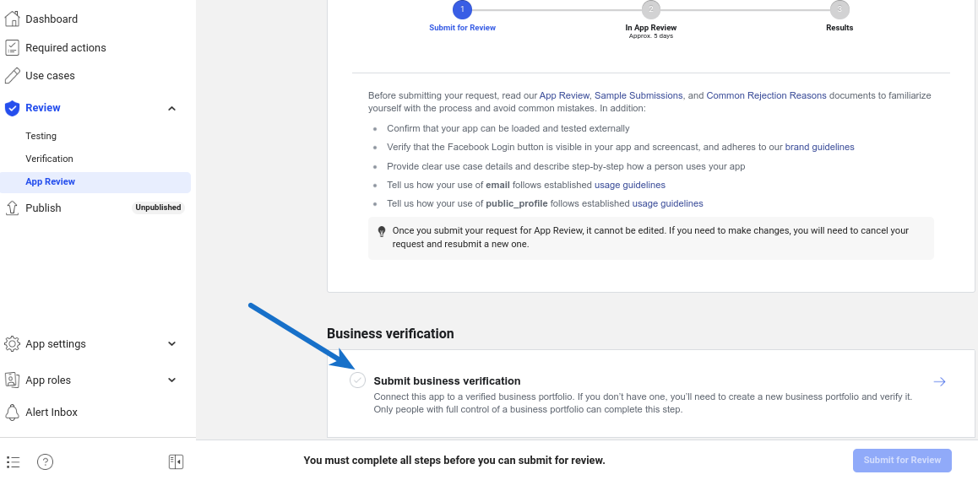978x480 pixels.
Task: Expand the App roles menu
Action: pyautogui.click(x=172, y=380)
